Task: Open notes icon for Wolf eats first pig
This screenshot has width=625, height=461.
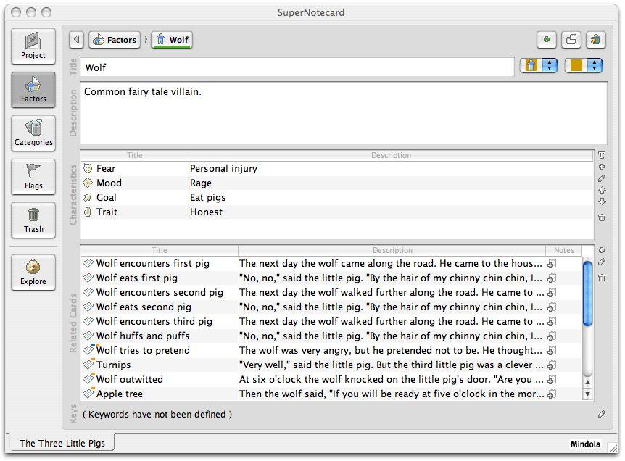Action: click(x=552, y=278)
